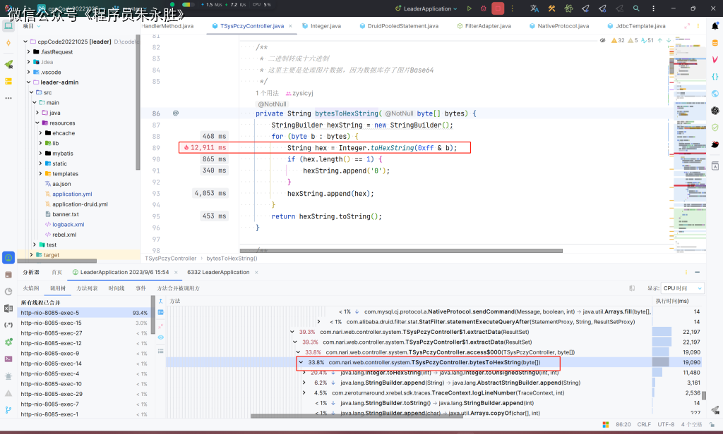
Task: Open the Terminal tool window icon
Action: point(8,359)
